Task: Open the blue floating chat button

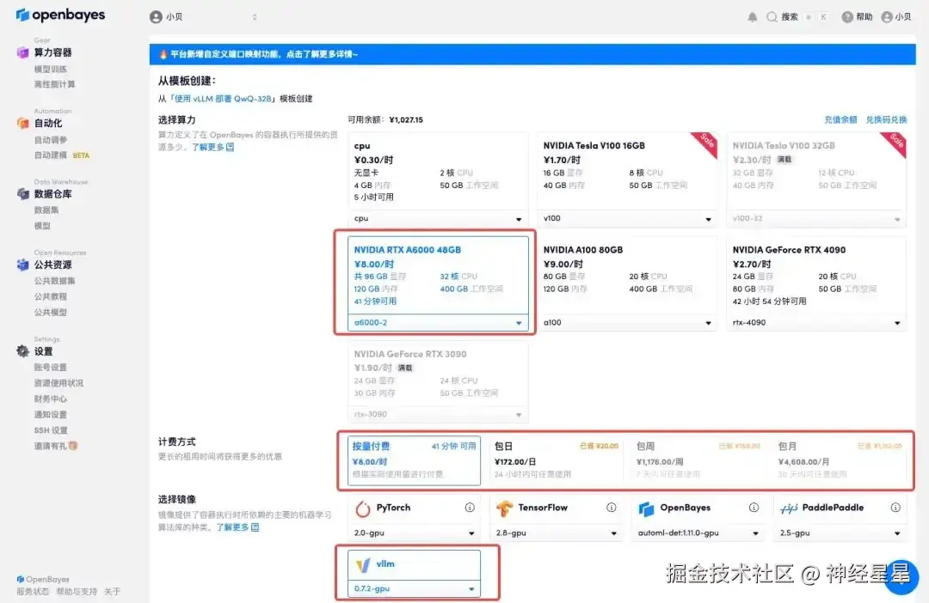Action: pos(901,577)
